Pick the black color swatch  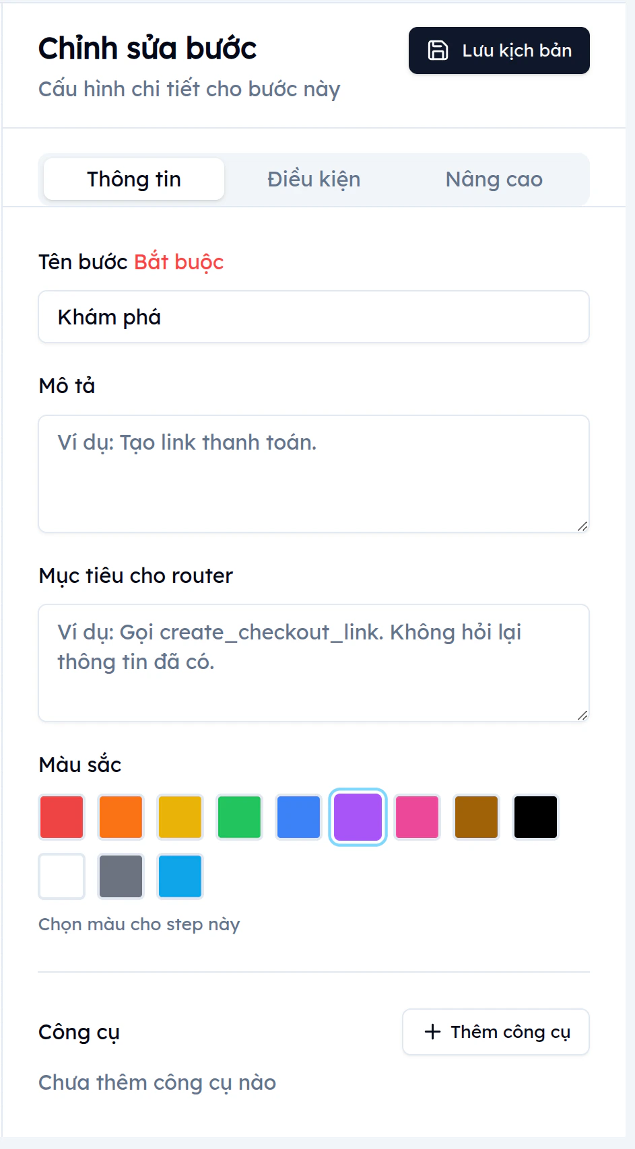coord(535,816)
